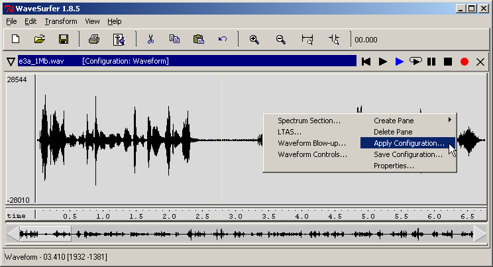Cut selection with the scissors icon
Viewport: 493px width, 267px height.
(150, 39)
